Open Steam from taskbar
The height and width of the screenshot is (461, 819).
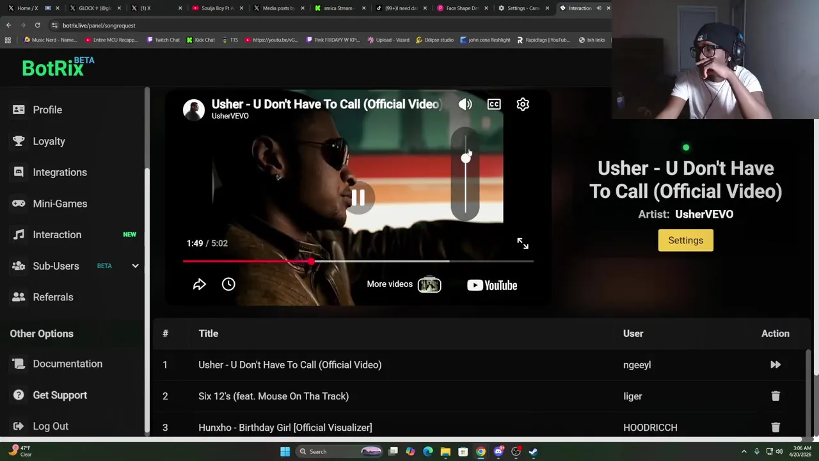click(x=533, y=451)
